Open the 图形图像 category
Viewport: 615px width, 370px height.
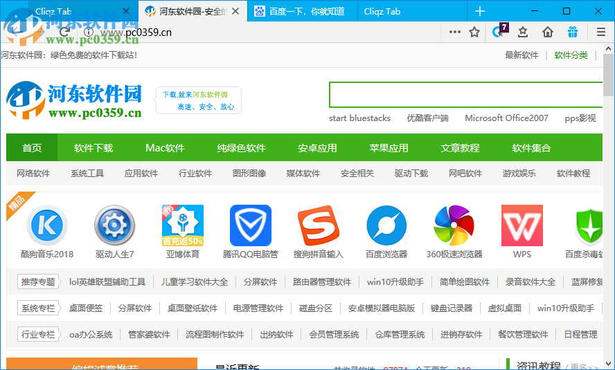pos(249,173)
